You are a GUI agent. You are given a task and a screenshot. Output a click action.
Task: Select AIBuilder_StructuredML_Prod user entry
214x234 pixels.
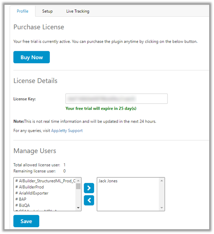coord(46,181)
